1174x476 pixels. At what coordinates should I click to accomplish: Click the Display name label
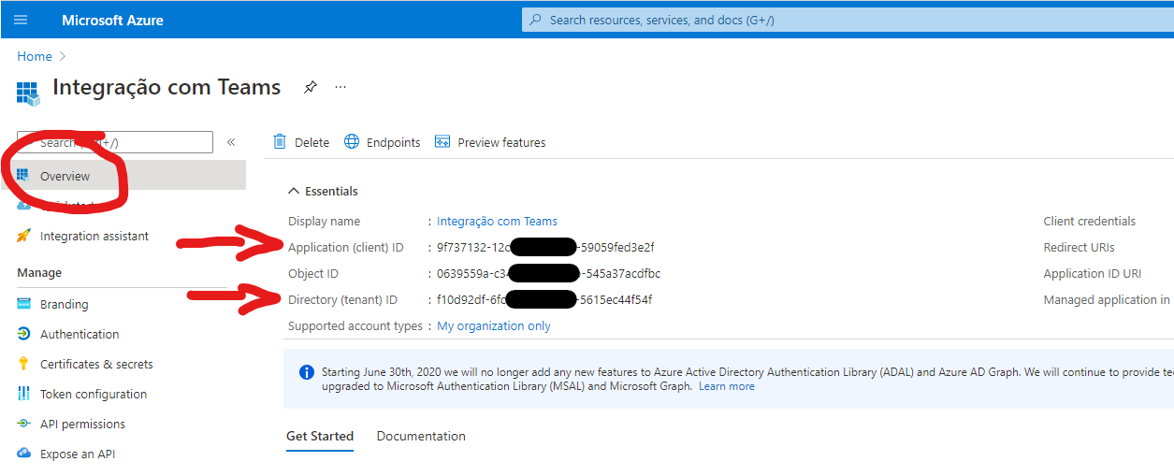click(324, 221)
